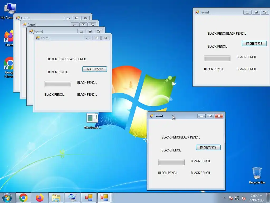The width and height of the screenshot is (270, 203).
Task: Click the blank gray button in the front stacked Form1 window
Action: (58, 84)
